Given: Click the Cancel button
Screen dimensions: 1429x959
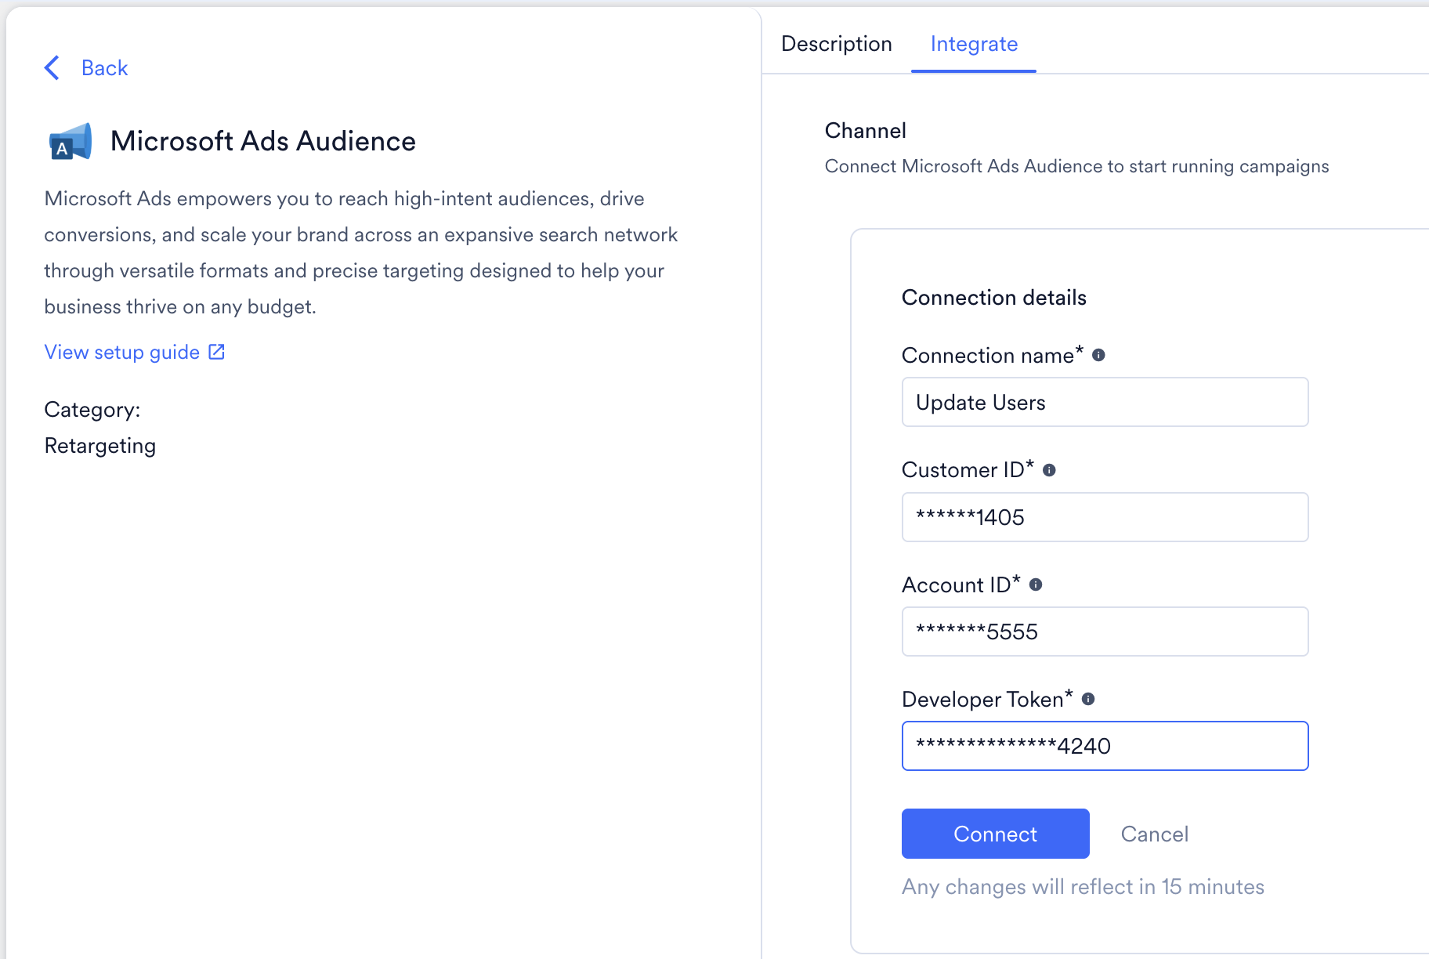Looking at the screenshot, I should [x=1154, y=834].
